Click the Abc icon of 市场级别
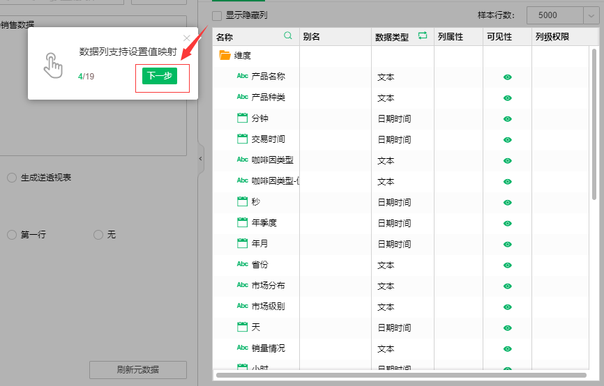Viewport: 604px width, 386px height. [242, 306]
